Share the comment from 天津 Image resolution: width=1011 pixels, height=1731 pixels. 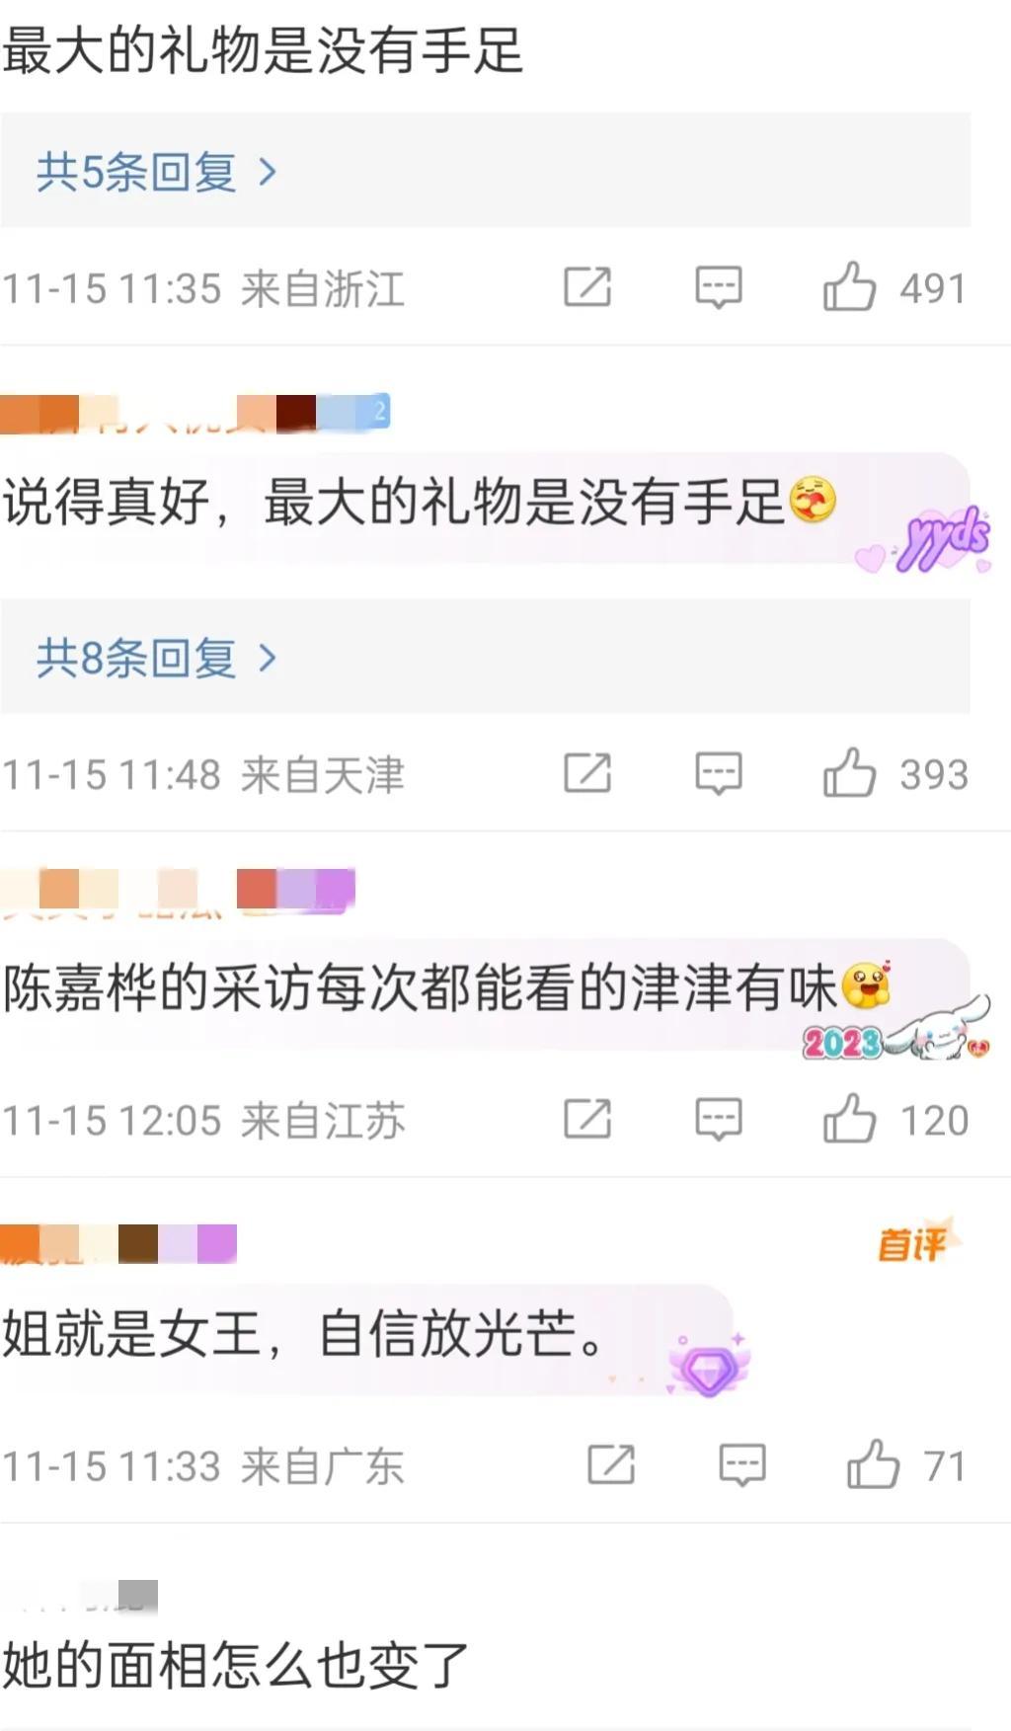click(x=587, y=773)
